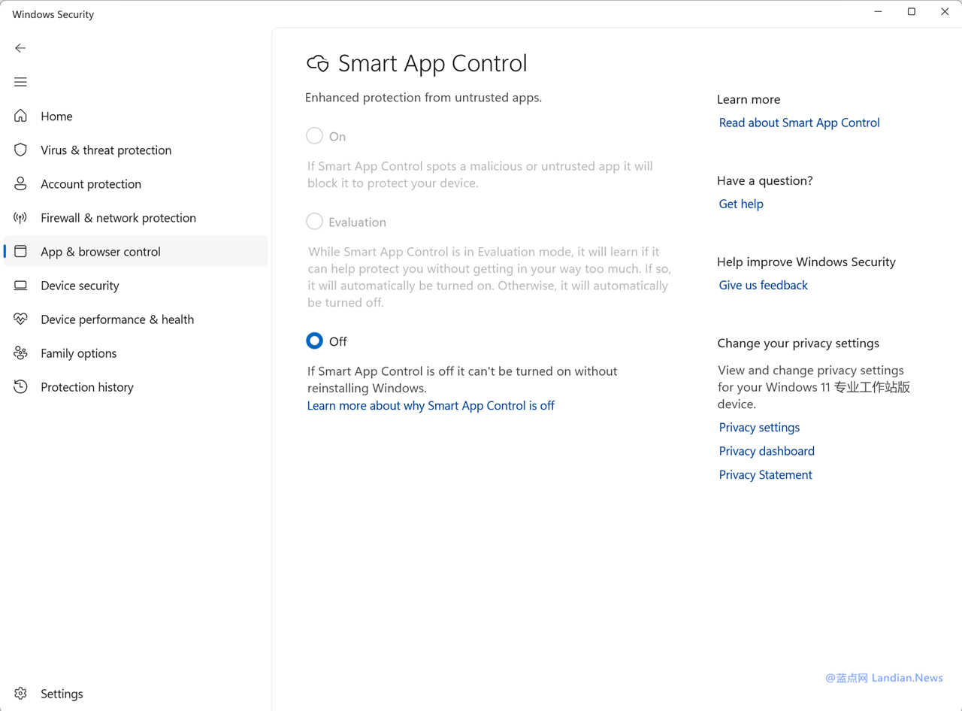Click the Protection history clock icon
The width and height of the screenshot is (962, 711).
(x=20, y=386)
